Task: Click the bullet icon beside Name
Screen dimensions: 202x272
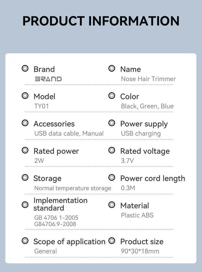Action: (x=112, y=69)
